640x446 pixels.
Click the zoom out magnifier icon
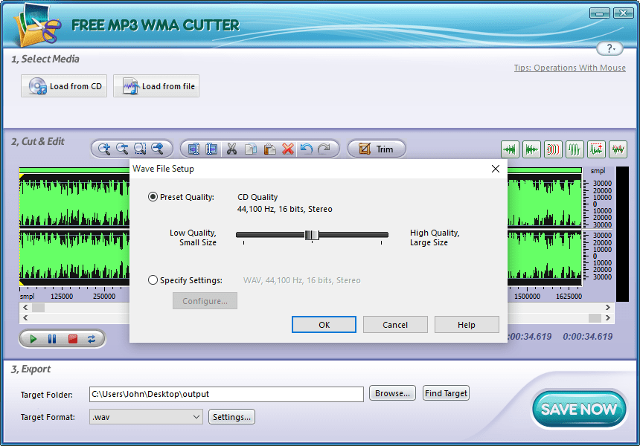[x=122, y=149]
